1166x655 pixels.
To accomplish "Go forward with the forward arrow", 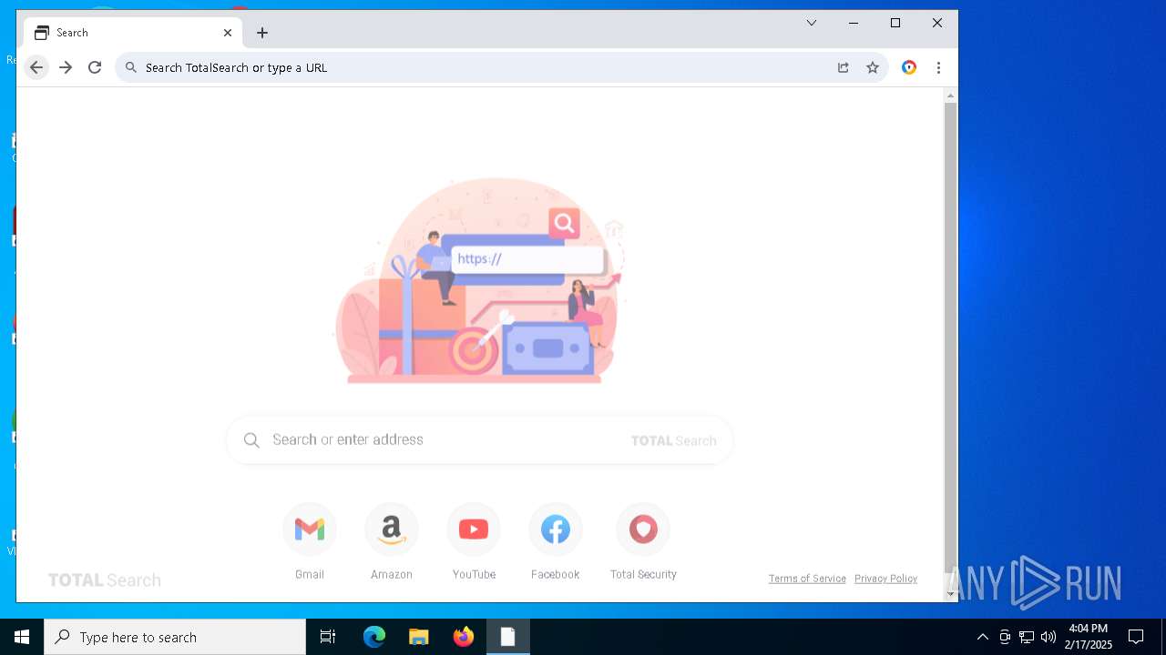I will 66,67.
